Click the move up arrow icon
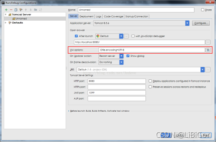 click(x=26, y=10)
